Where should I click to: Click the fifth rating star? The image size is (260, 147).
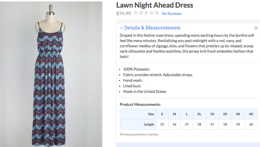pyautogui.click(x=157, y=13)
